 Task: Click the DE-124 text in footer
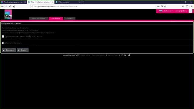coord(123,55)
